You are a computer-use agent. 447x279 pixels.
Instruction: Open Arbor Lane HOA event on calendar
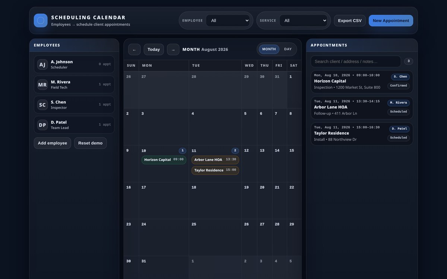tap(215, 160)
